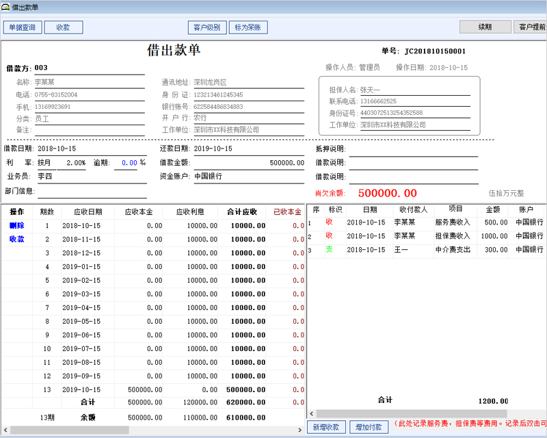Click the 应收日期 column header

[x=88, y=212]
